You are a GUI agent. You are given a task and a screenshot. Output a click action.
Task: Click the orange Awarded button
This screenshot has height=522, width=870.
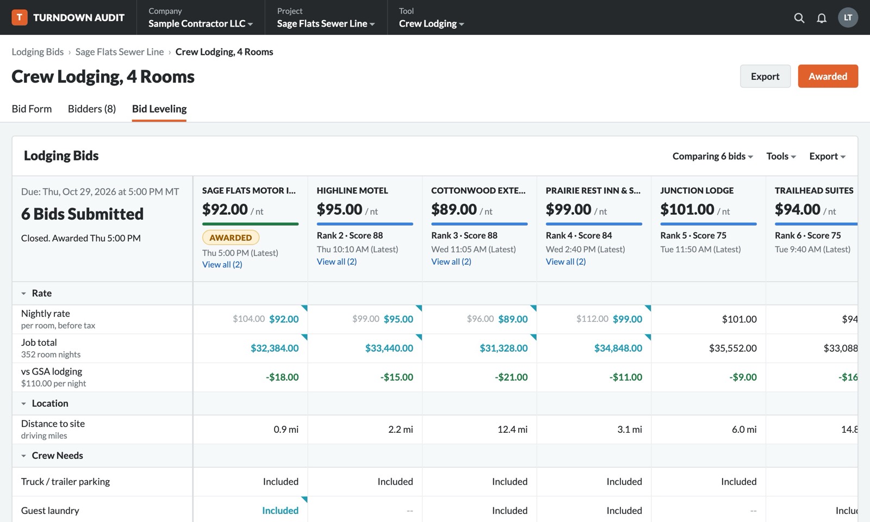(x=828, y=76)
